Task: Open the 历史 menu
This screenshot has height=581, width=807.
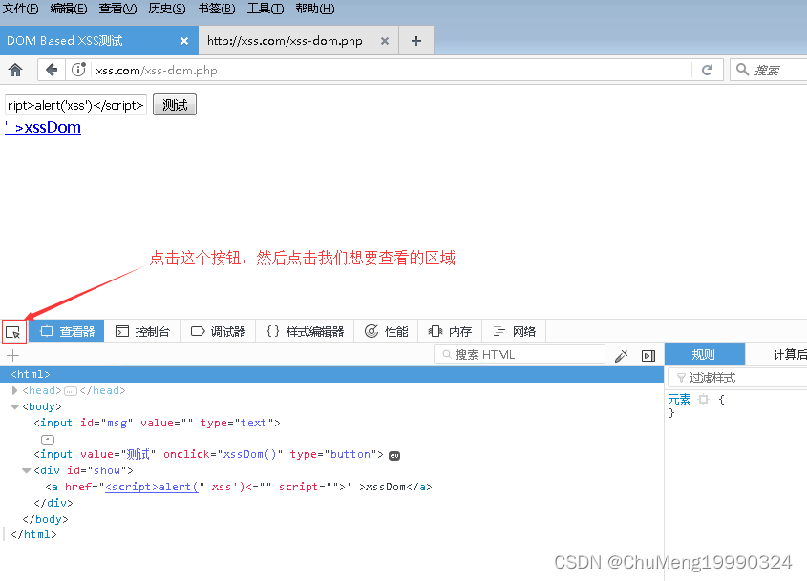Action: pos(167,9)
